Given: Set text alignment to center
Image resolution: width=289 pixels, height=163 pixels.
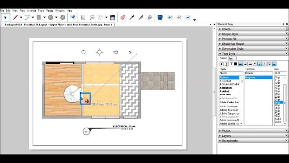Looking at the screenshot, I should tap(245, 64).
